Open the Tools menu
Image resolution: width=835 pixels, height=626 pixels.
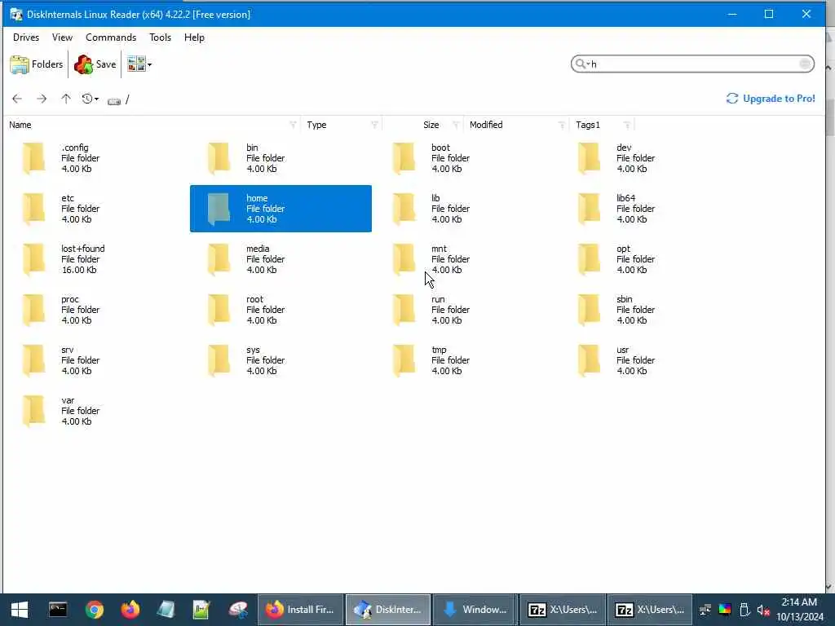pyautogui.click(x=161, y=37)
